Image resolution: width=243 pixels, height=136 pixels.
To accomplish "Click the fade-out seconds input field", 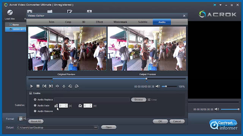I will tap(86, 106).
